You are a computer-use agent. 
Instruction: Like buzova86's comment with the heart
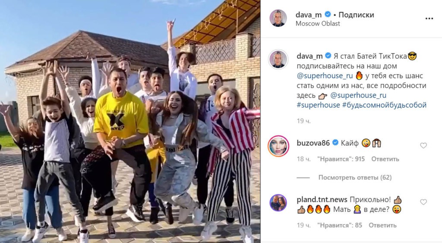pos(423,145)
